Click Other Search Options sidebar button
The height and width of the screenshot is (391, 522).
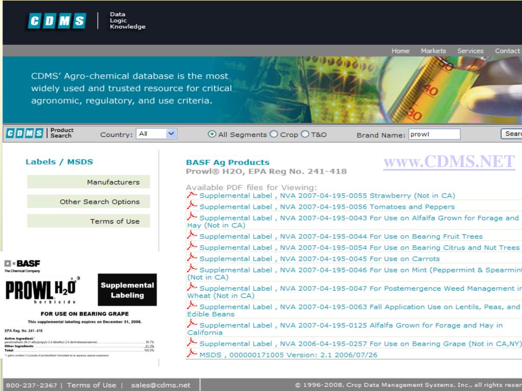(89, 202)
